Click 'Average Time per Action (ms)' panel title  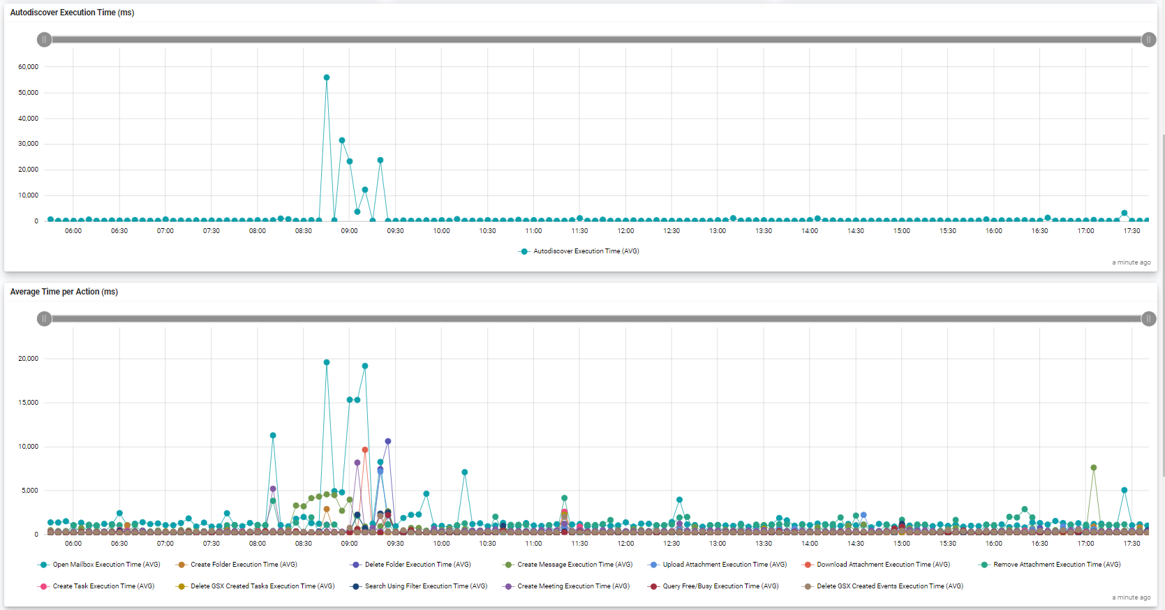64,292
